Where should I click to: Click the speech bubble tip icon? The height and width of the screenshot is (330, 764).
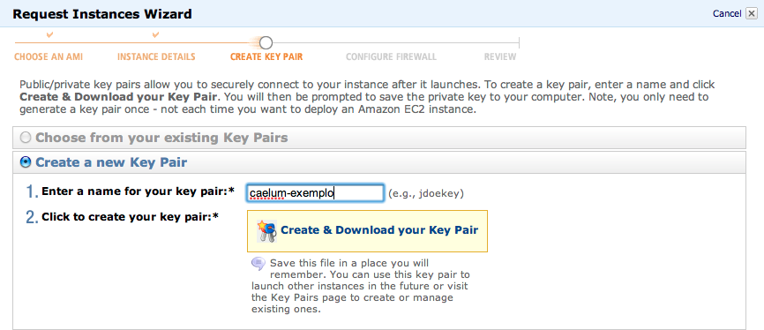point(258,264)
